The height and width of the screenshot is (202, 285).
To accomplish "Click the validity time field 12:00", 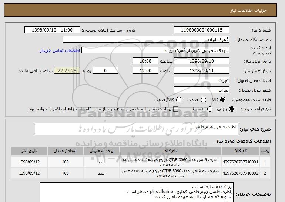I will [x=145, y=71].
